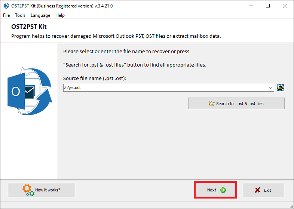The image size is (294, 209).
Task: Expand the source file name dropdown arrow
Action: pos(270,88)
